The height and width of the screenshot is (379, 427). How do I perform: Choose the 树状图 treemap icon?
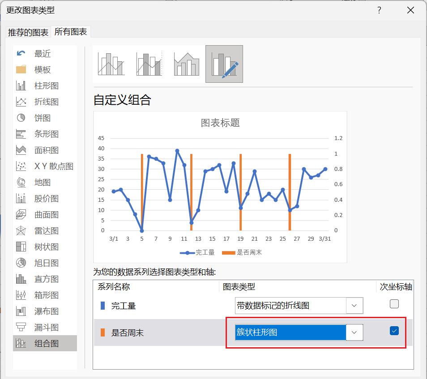point(21,247)
